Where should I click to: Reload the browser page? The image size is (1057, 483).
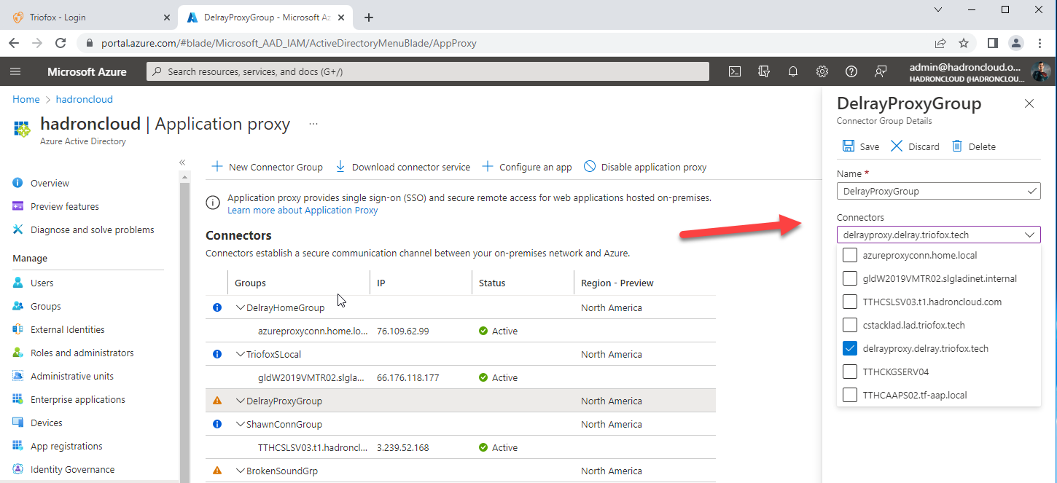(x=60, y=43)
